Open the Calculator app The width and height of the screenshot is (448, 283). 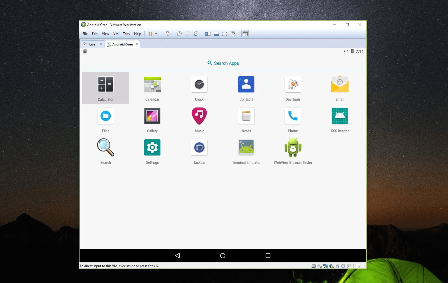click(x=106, y=88)
